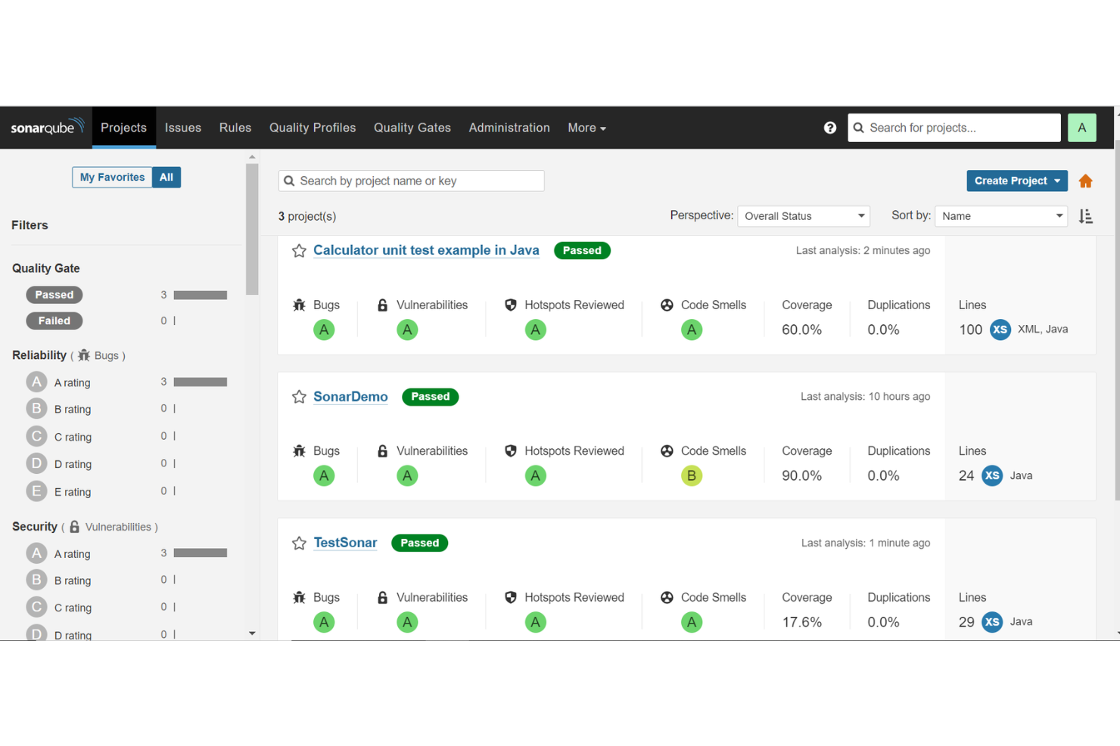
Task: Expand the Create Project dropdown button
Action: (1016, 181)
